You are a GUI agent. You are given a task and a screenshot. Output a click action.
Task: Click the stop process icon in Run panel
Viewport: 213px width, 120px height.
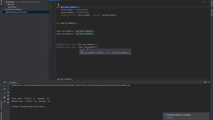pyautogui.click(x=4, y=93)
